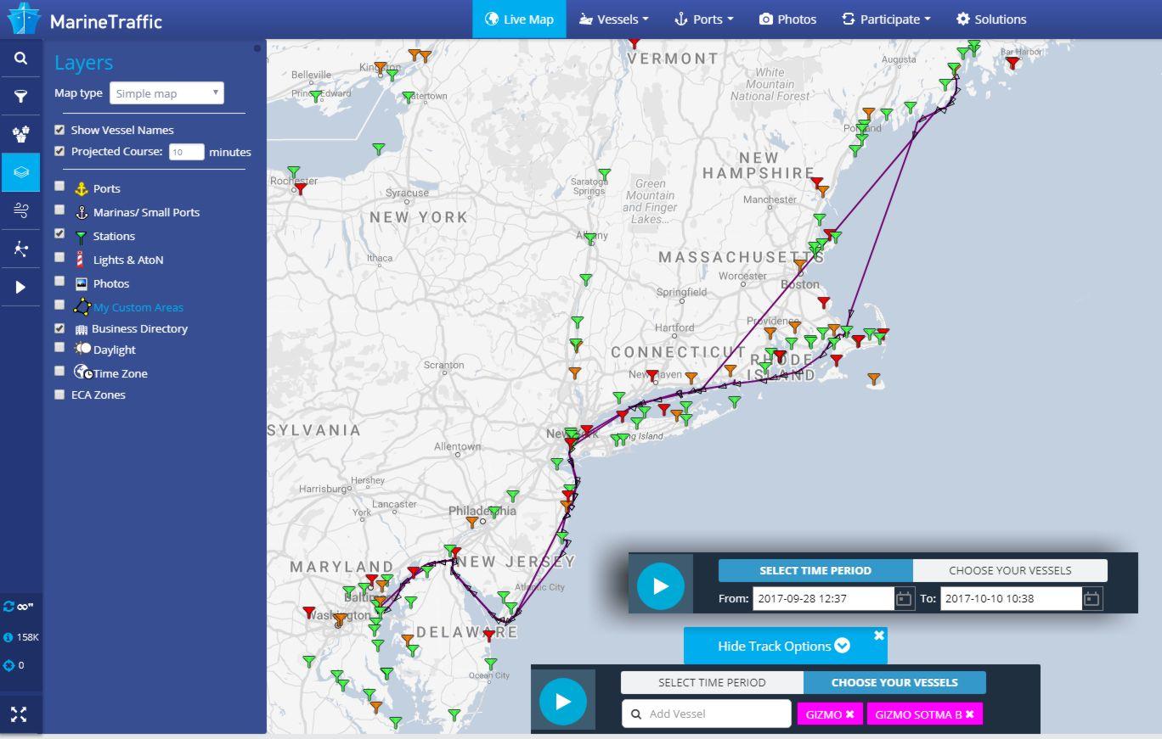Play the track animation in the upper panel
1162x739 pixels.
(x=660, y=585)
